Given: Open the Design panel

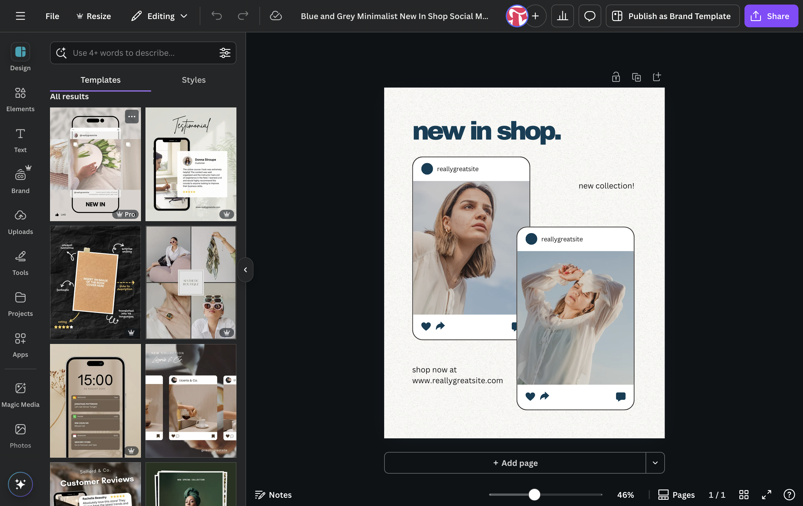Looking at the screenshot, I should click(20, 57).
